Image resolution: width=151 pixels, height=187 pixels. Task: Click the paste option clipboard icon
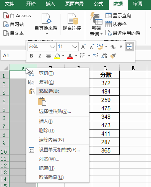click(42, 102)
